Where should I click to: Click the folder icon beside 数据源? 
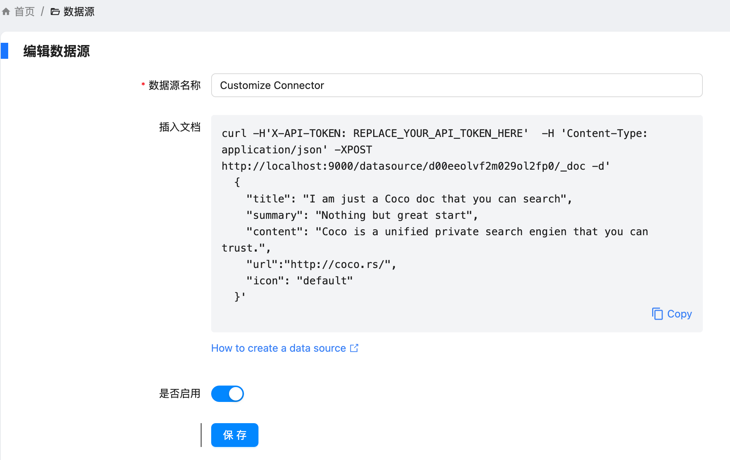click(55, 12)
